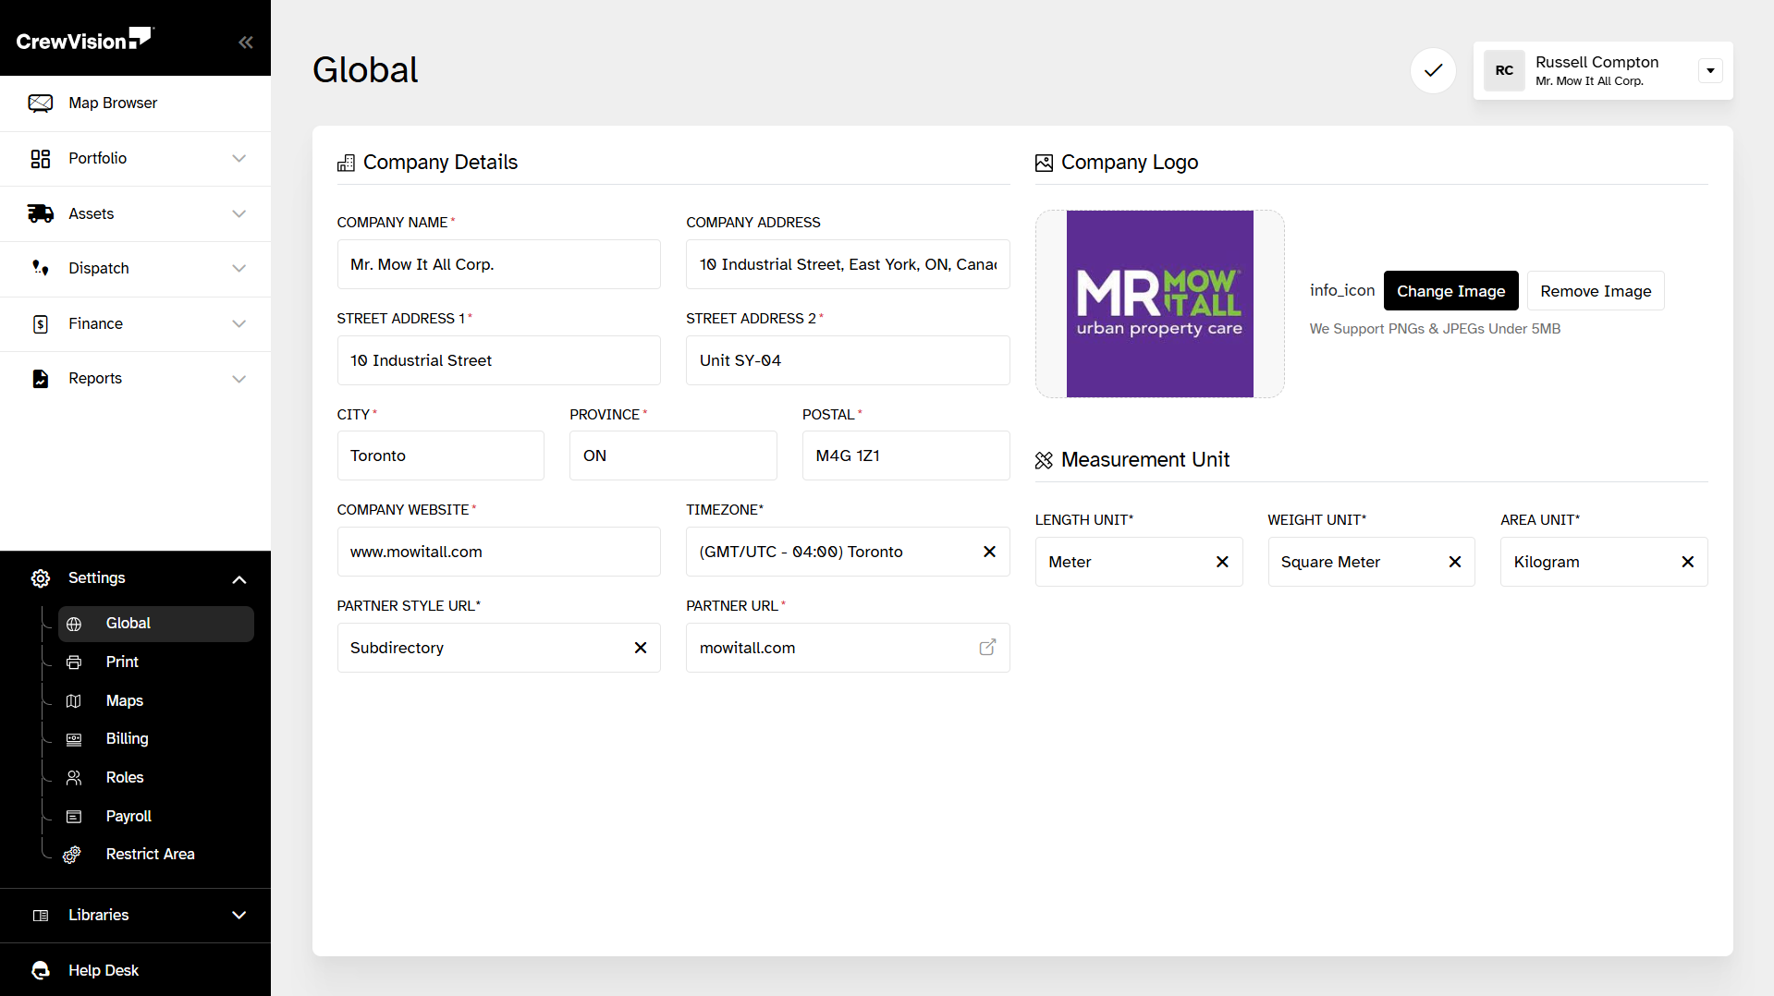Open the Length Unit dropdown
Image resolution: width=1774 pixels, height=996 pixels.
[x=1138, y=562]
